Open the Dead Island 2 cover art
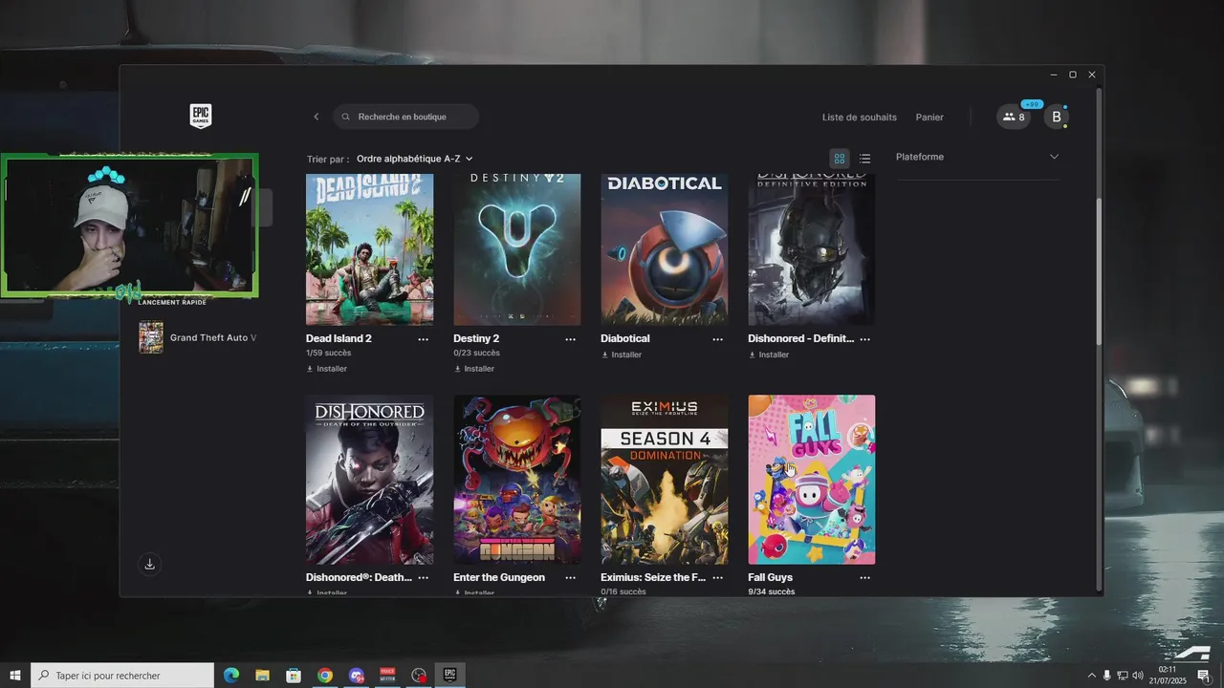Image resolution: width=1224 pixels, height=688 pixels. point(369,249)
